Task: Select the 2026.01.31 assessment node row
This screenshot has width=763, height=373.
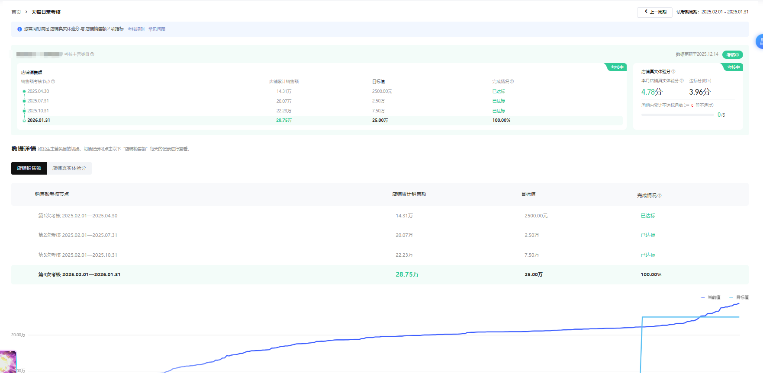Action: [x=39, y=121]
